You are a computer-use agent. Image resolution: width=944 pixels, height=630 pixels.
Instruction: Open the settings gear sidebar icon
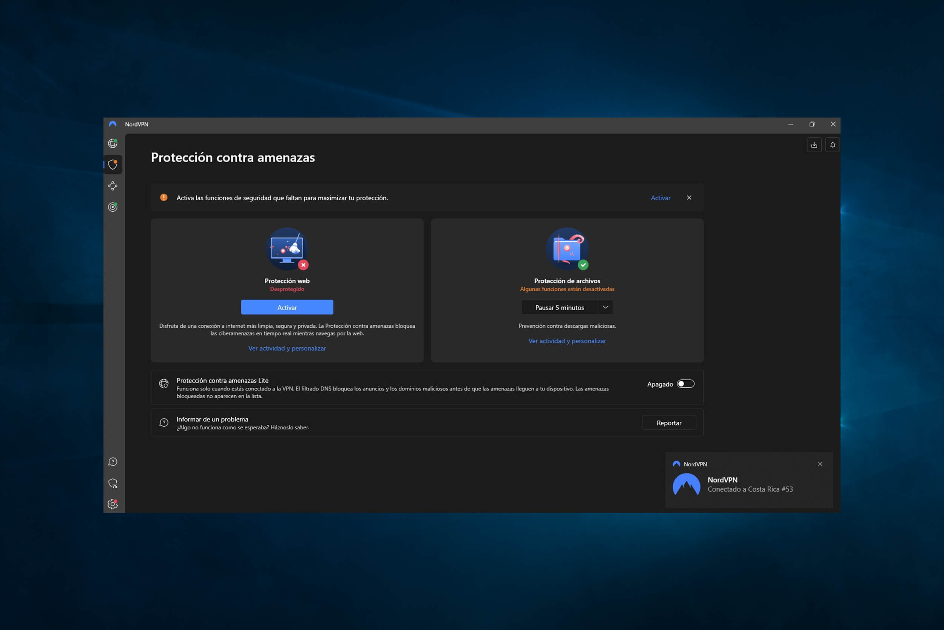coord(113,504)
